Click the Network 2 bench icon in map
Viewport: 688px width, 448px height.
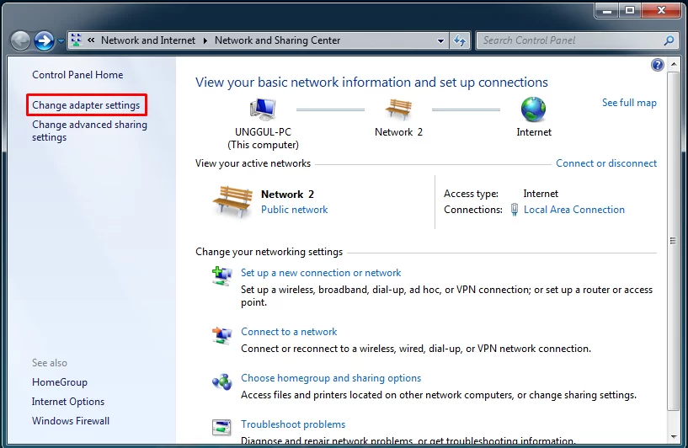click(x=398, y=109)
